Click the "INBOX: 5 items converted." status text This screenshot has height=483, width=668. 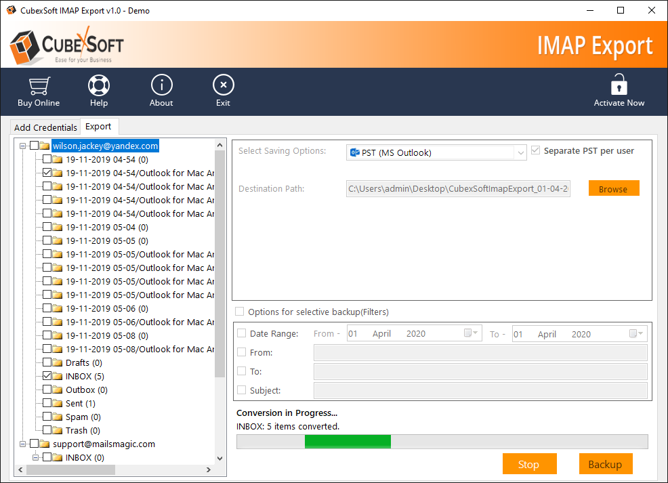[x=288, y=426]
